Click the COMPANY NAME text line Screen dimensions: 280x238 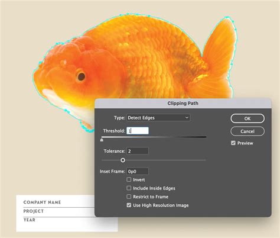pyautogui.click(x=42, y=202)
